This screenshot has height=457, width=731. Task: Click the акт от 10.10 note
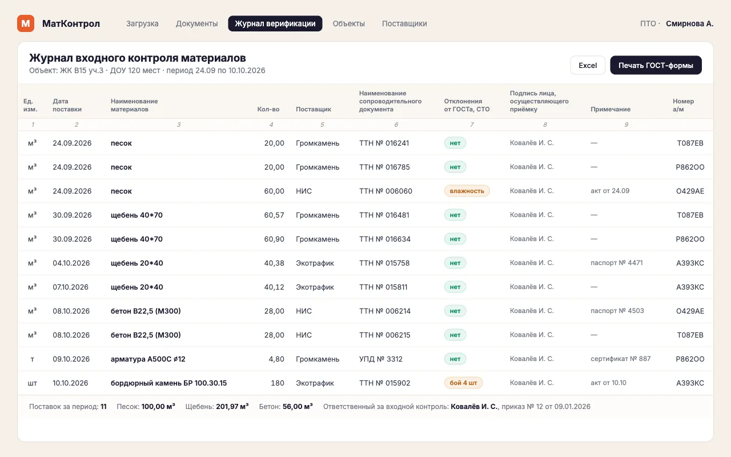tap(608, 383)
